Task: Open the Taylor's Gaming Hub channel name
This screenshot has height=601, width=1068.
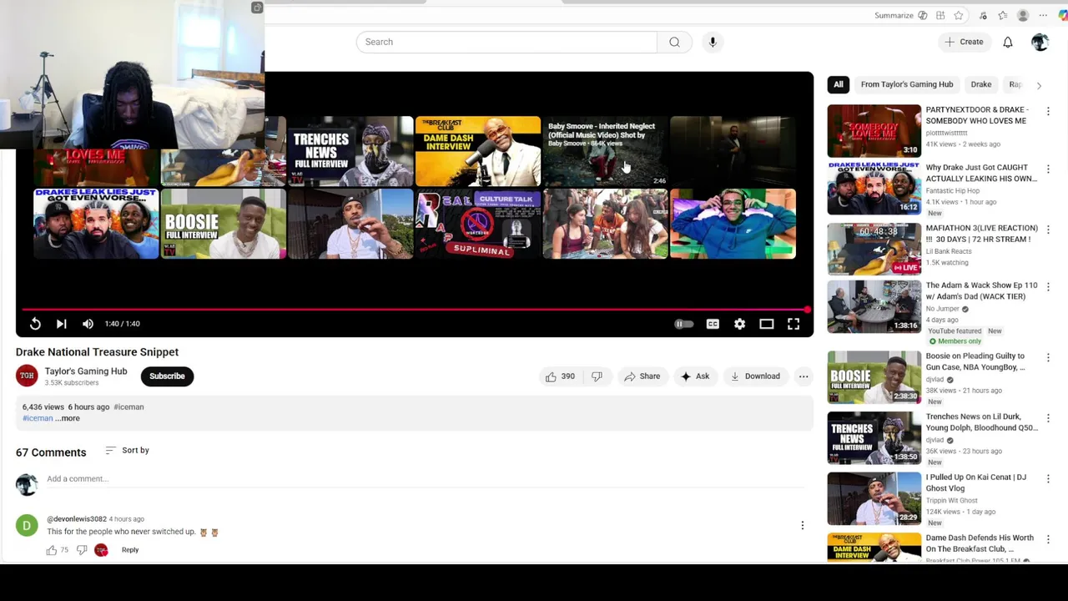Action: (86, 371)
